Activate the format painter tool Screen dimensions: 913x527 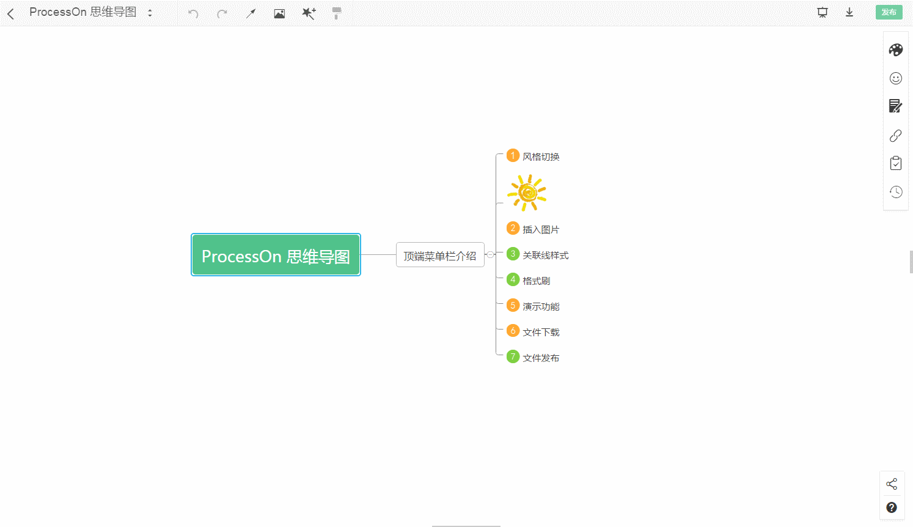337,13
